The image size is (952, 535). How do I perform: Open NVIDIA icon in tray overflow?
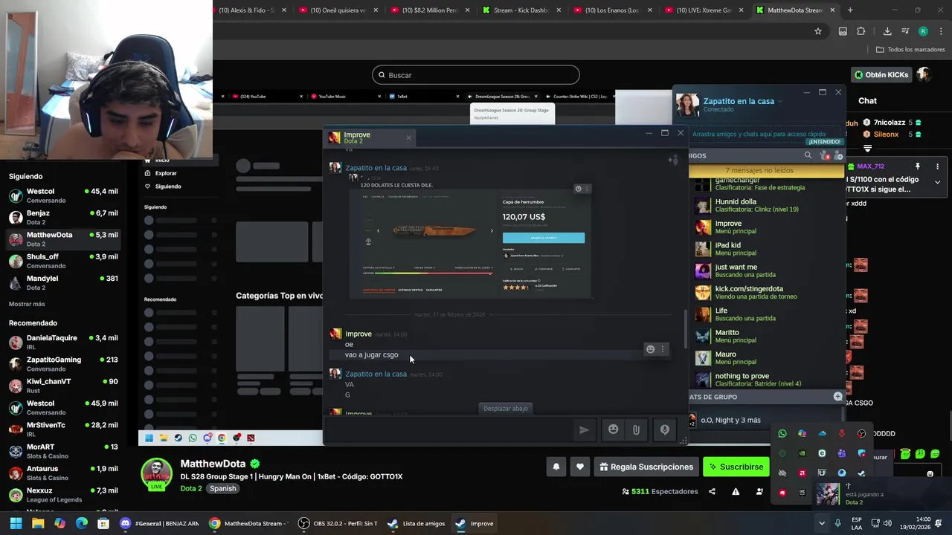point(802,453)
